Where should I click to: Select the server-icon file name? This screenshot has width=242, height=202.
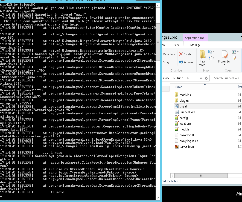pos(186,147)
